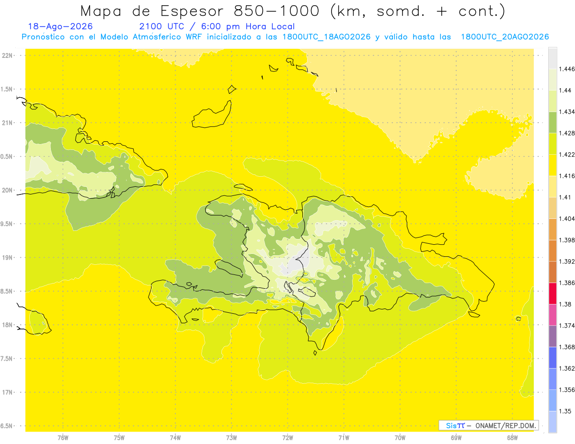Click the latitude label '18N'
Image resolution: width=575 pixels, height=444 pixels.
(x=8, y=325)
